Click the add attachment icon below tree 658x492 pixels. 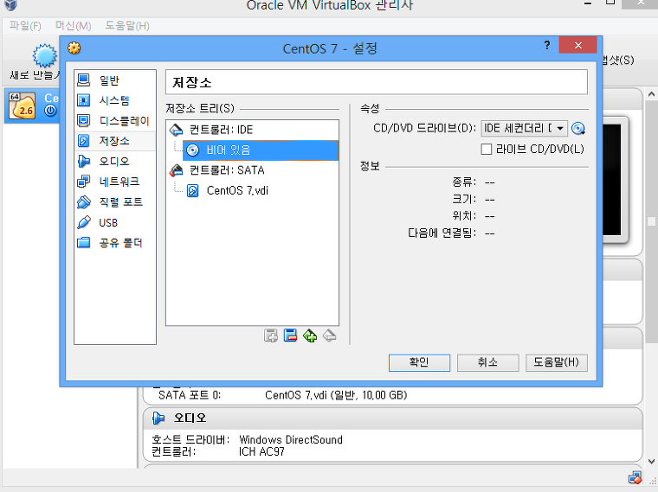[x=271, y=335]
